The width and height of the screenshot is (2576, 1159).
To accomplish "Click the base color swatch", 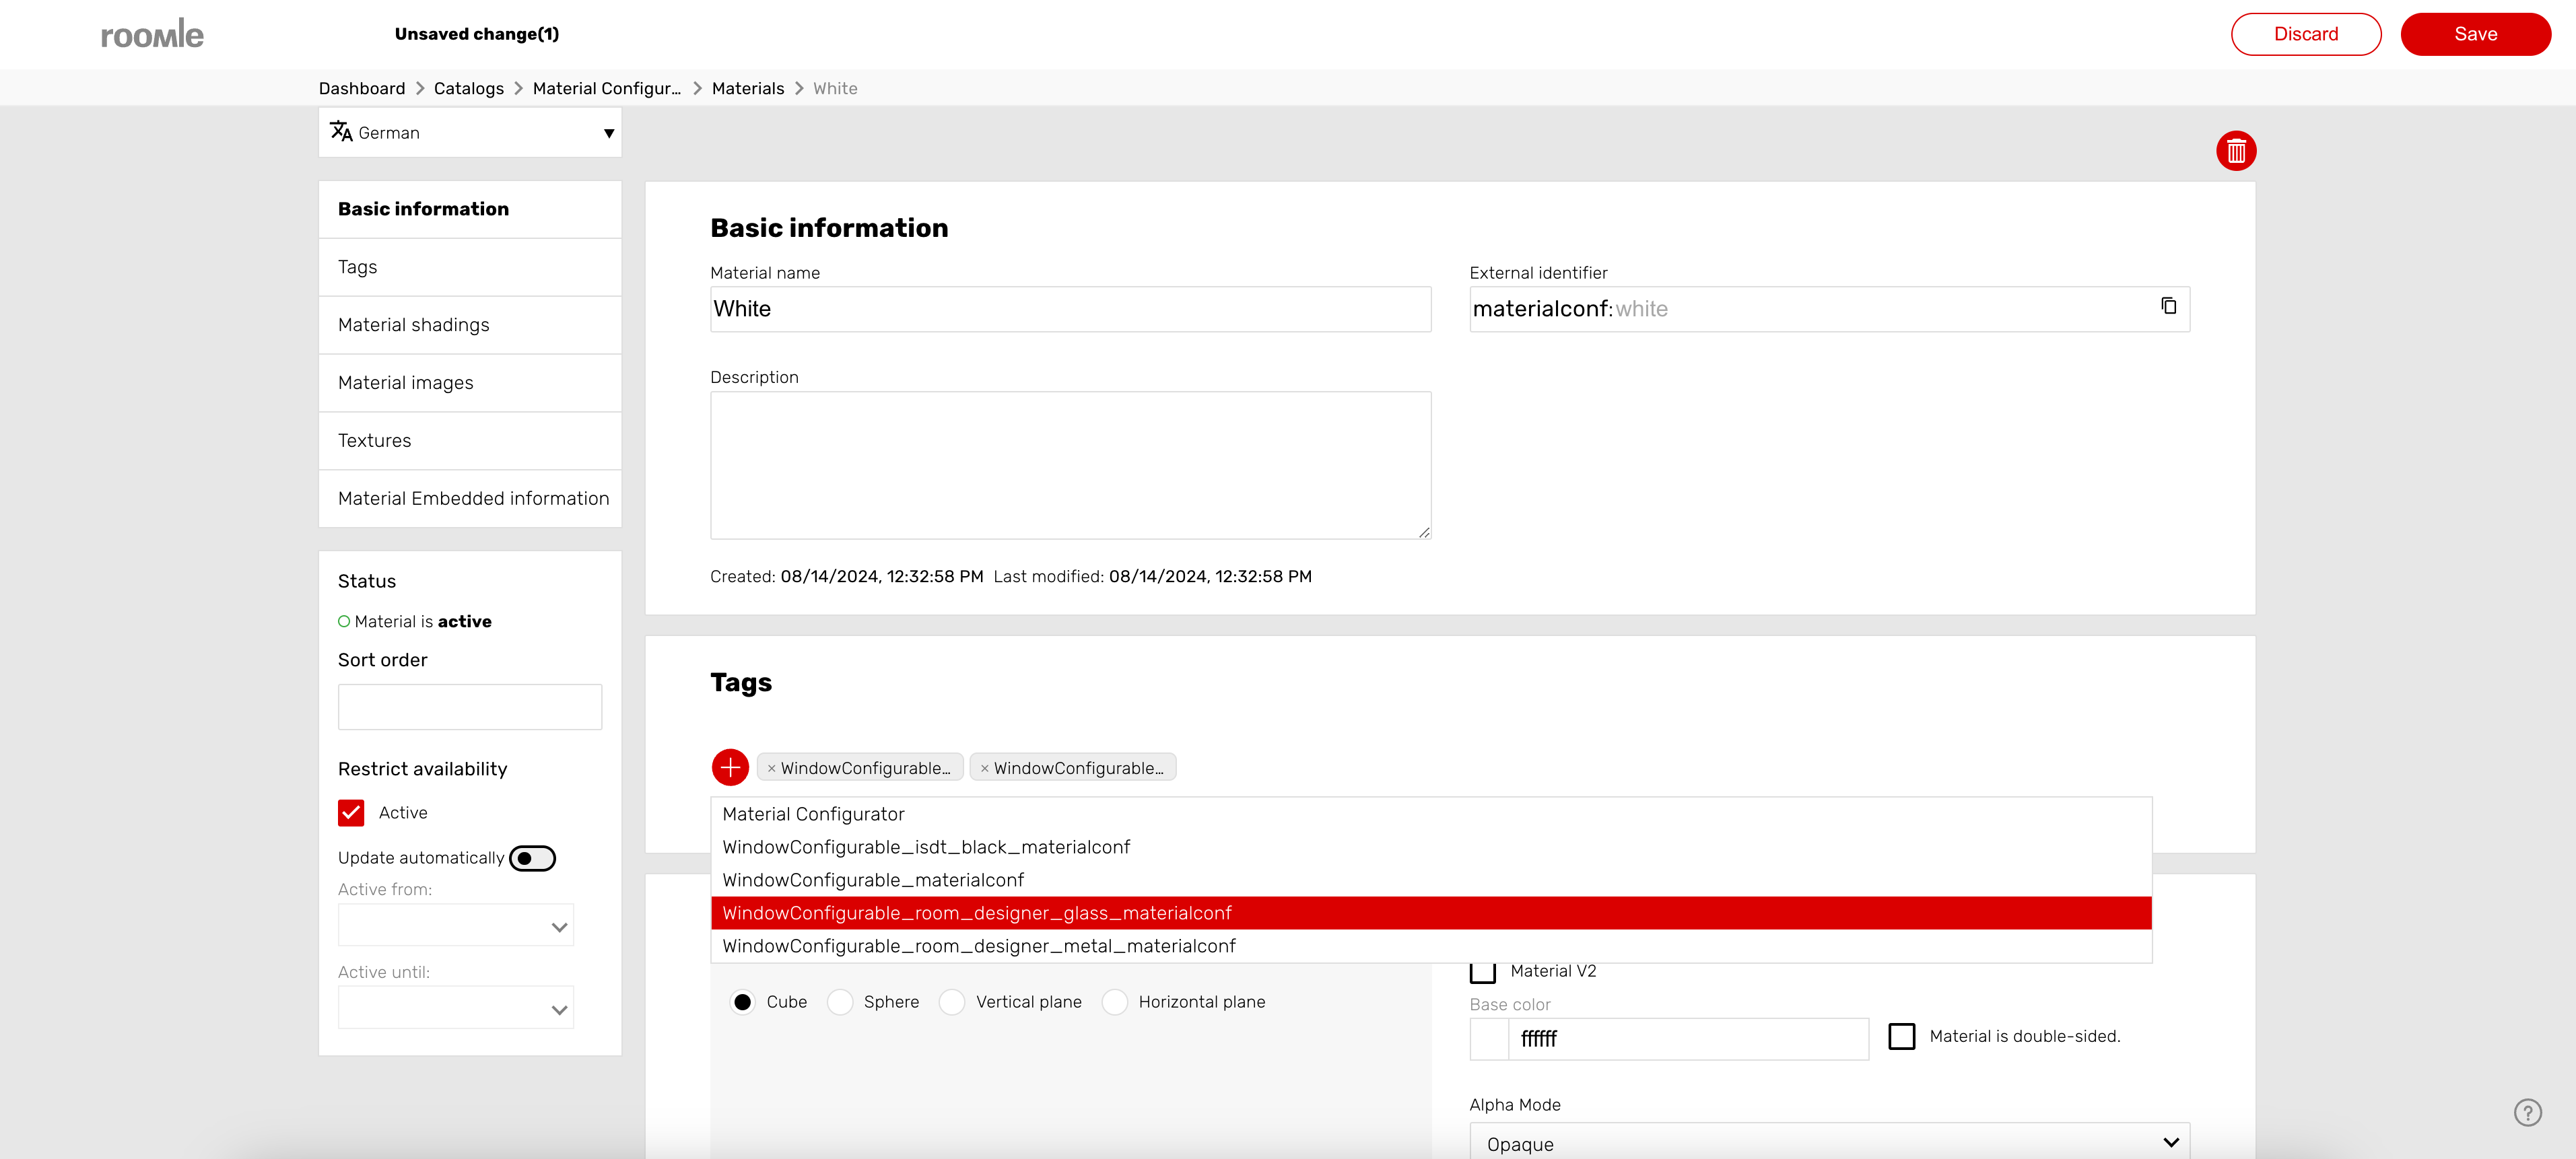I will [1489, 1039].
